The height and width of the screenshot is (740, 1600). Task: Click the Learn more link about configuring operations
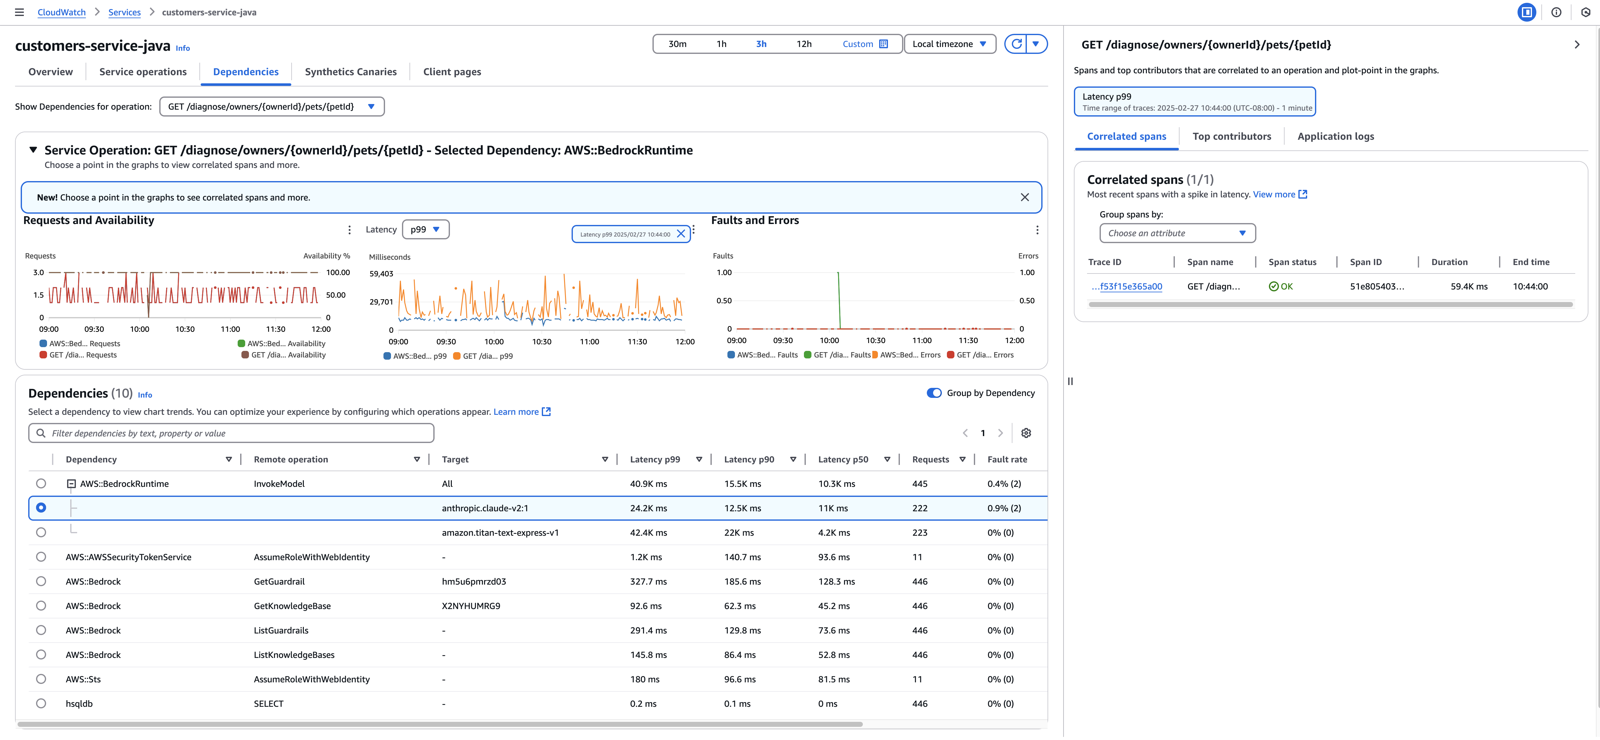point(516,411)
